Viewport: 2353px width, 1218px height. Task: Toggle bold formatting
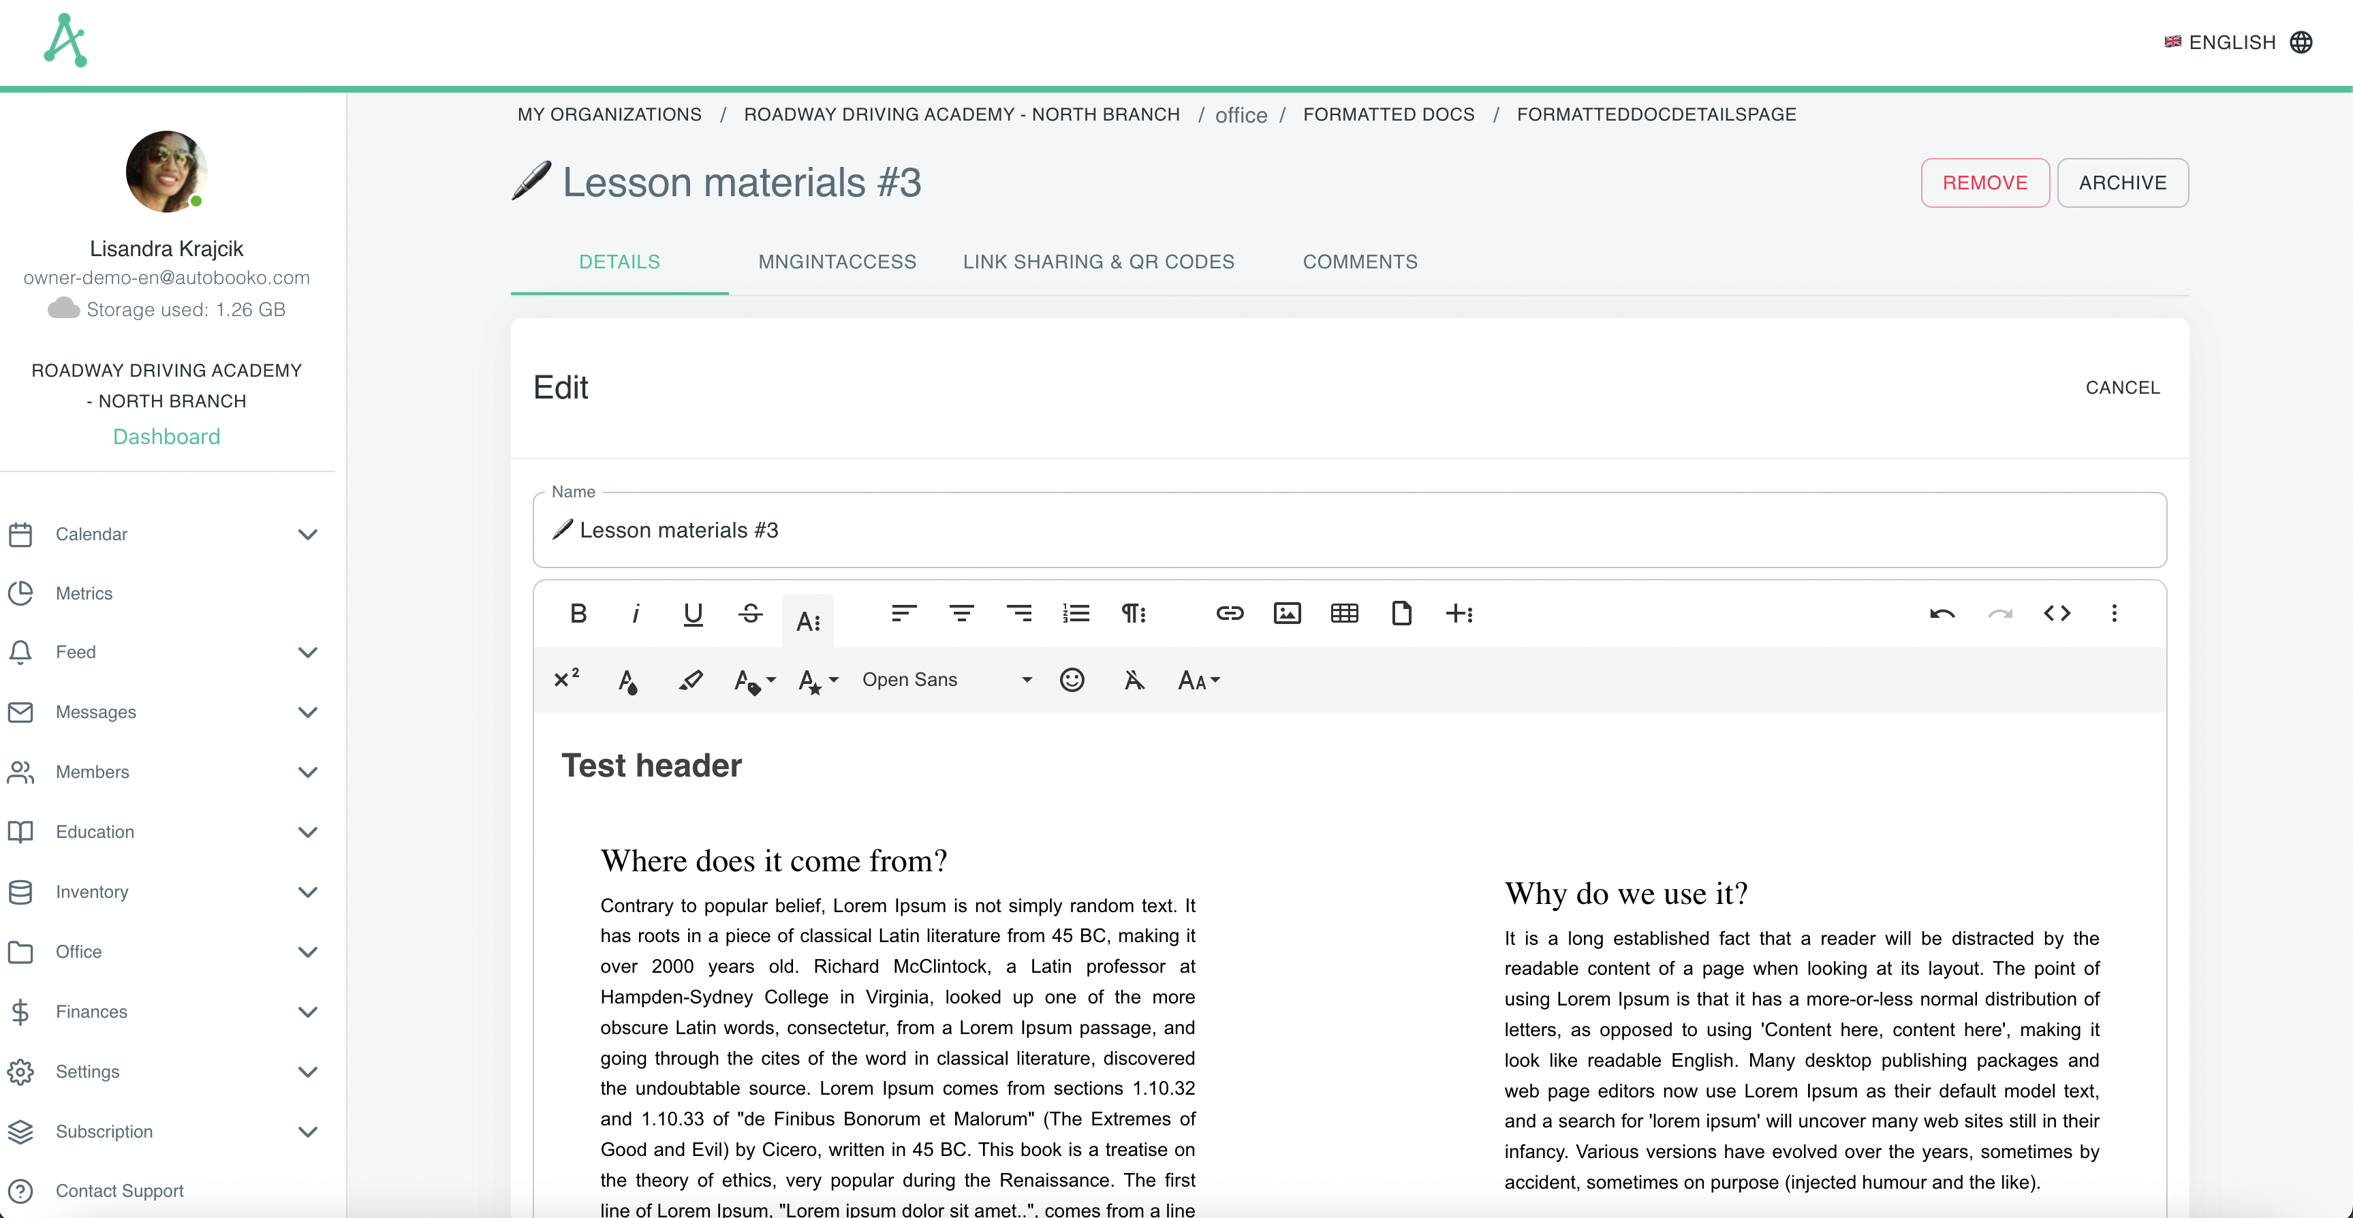tap(578, 613)
